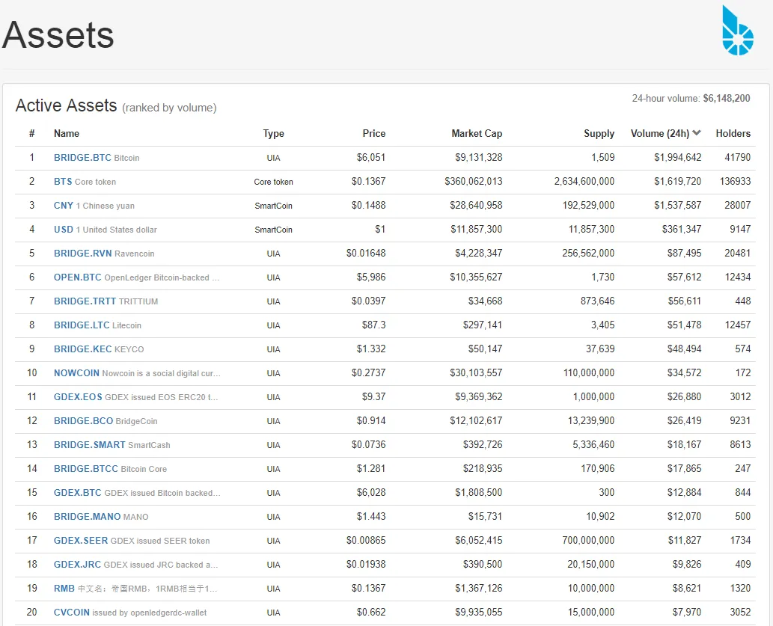Image resolution: width=773 pixels, height=626 pixels.
Task: Click GDEX.JRC price $0.01938
Action: 366,564
